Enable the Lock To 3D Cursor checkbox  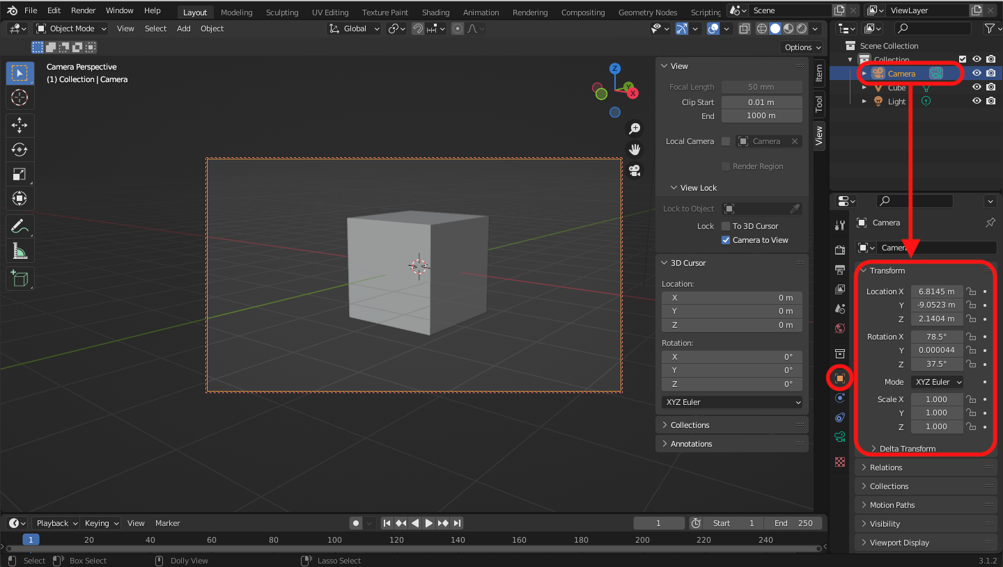click(x=726, y=226)
